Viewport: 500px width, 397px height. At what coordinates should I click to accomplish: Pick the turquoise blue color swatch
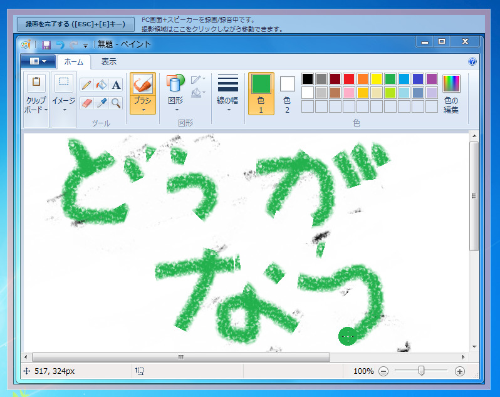[404, 79]
